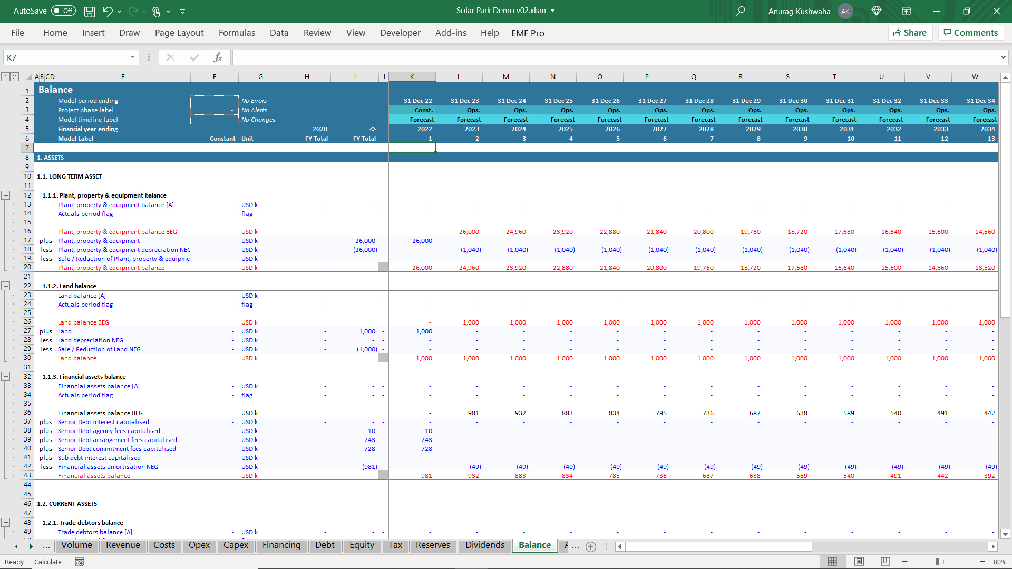The height and width of the screenshot is (569, 1012).
Task: Click the New Sheet plus icon
Action: tap(591, 547)
